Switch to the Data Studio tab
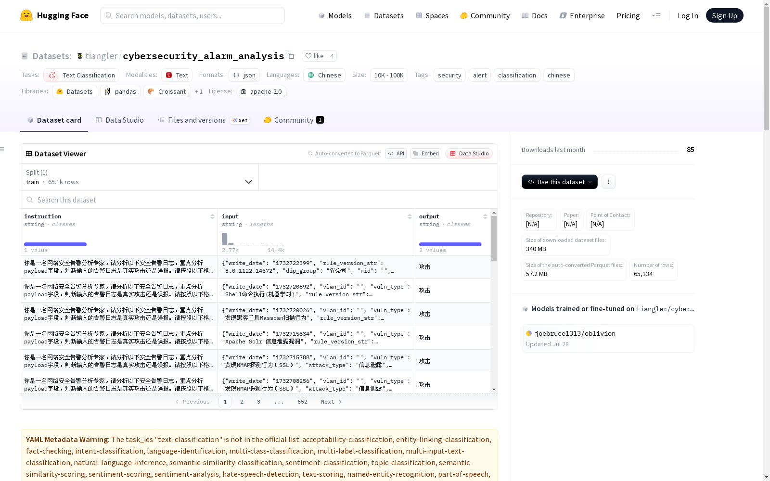 pos(119,120)
